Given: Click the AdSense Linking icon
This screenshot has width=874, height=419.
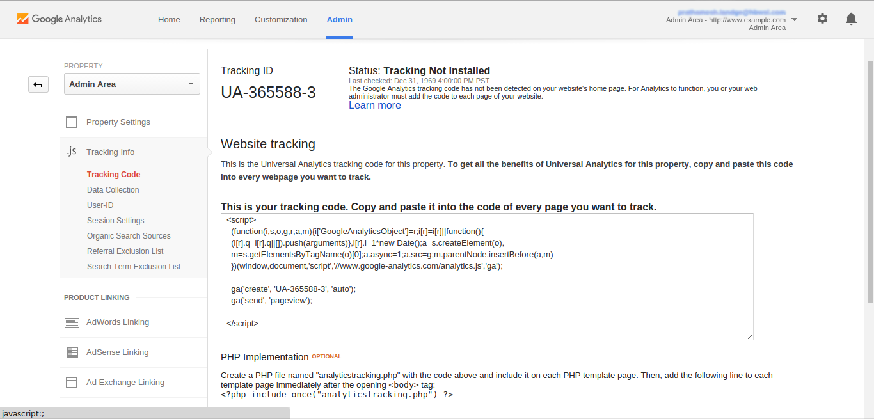Looking at the screenshot, I should click(72, 352).
